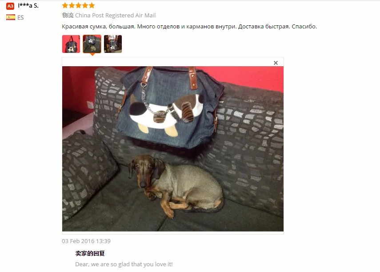Click the review date 03 Feb 2016
Viewport: 380px width, 272px height.
[x=86, y=241]
